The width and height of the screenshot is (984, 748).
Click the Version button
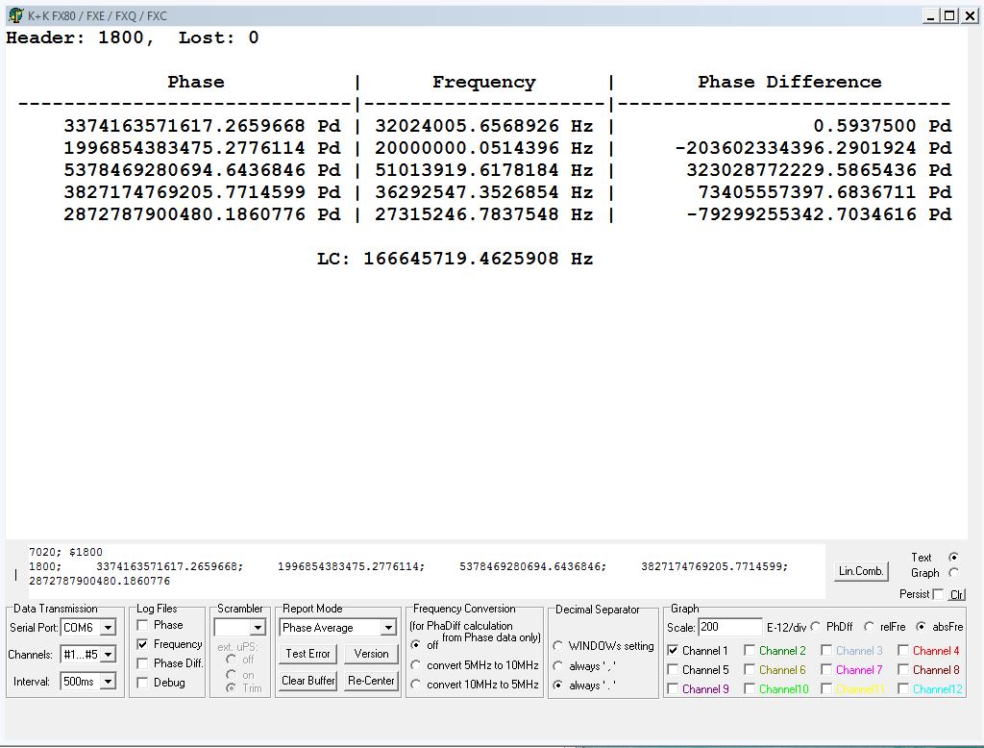pyautogui.click(x=371, y=654)
